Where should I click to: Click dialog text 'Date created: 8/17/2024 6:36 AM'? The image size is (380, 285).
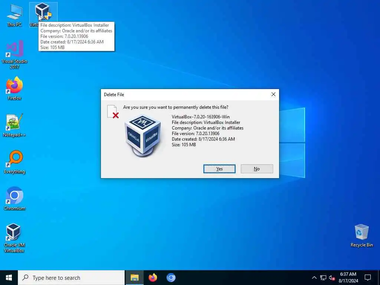coord(203,139)
